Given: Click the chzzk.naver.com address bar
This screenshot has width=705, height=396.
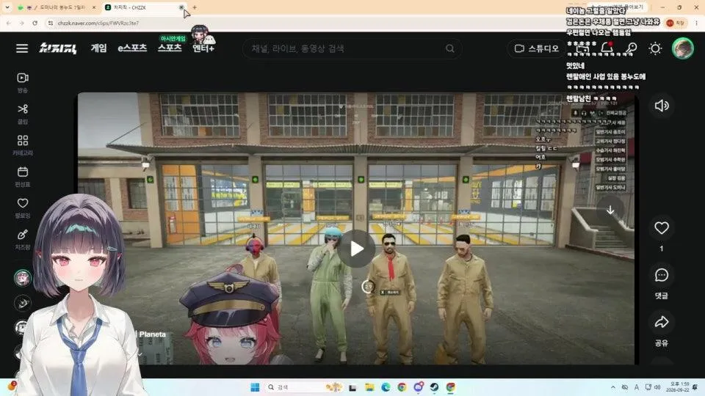Looking at the screenshot, I should coord(98,23).
